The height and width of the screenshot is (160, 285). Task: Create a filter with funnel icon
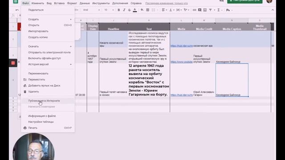pos(211,10)
